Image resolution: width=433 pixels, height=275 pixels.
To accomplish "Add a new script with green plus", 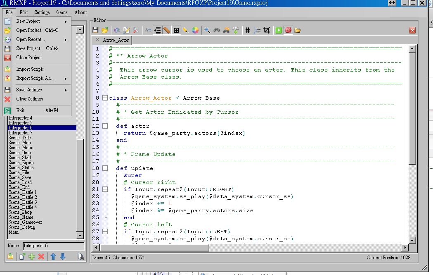I will point(32,256).
